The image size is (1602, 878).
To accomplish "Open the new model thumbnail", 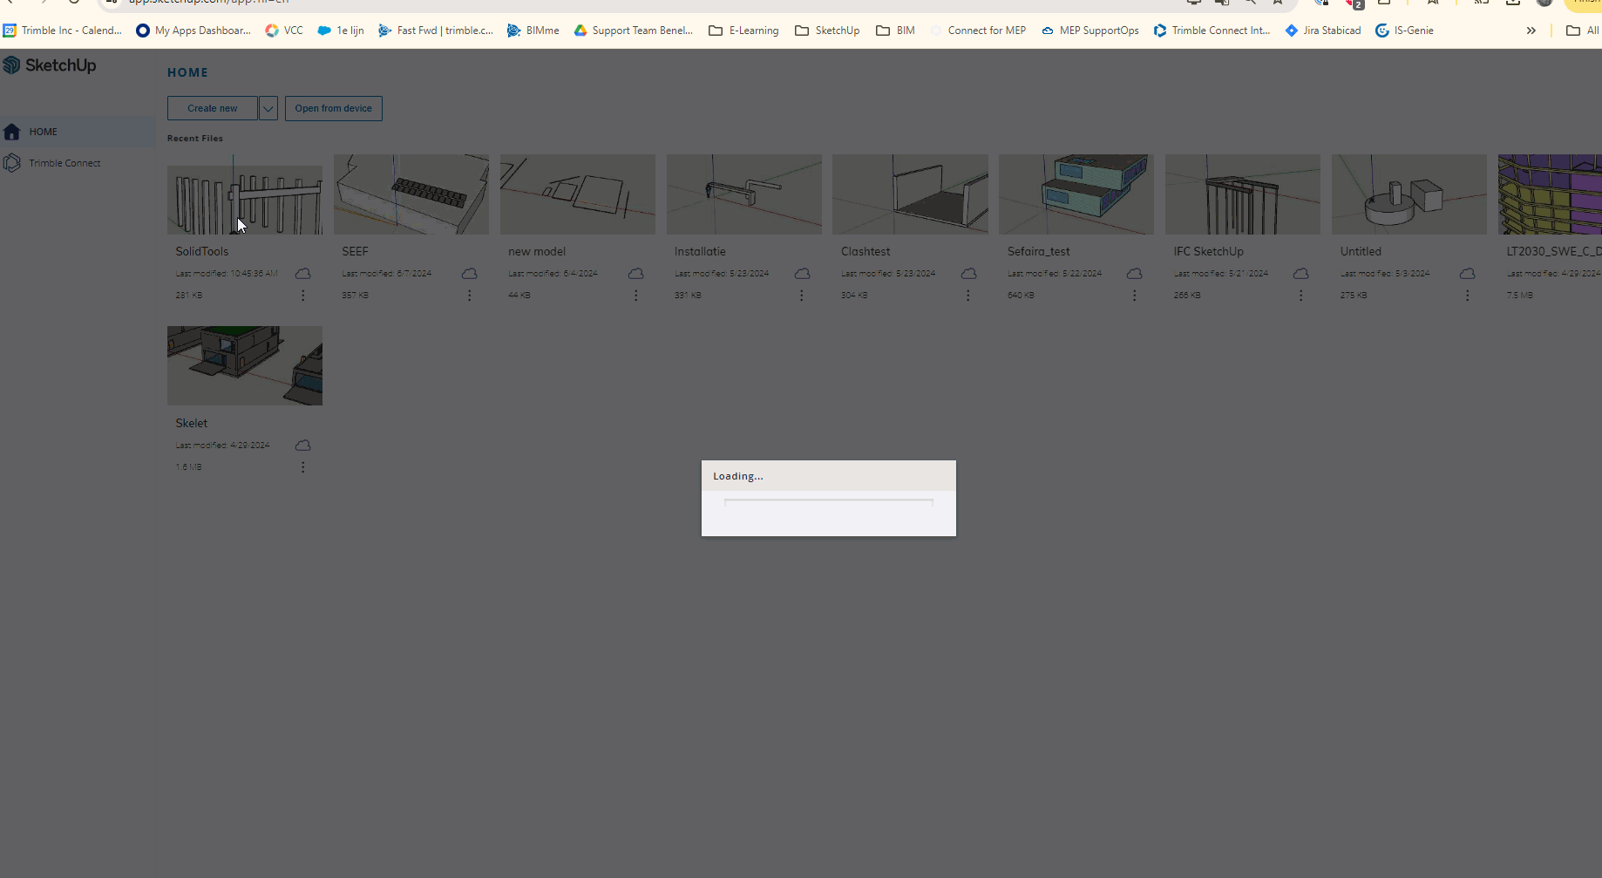I will pyautogui.click(x=578, y=194).
